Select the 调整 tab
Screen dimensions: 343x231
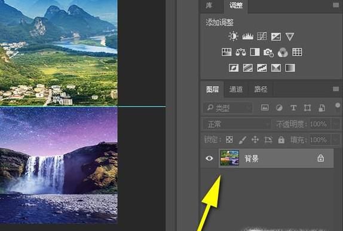tap(236, 5)
